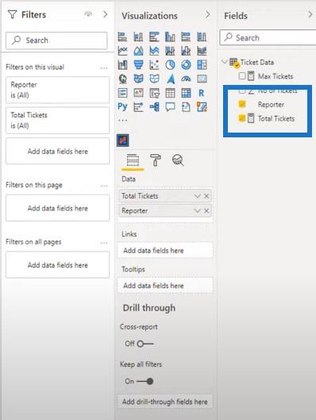Check the Max Tickets field checkbox

coord(242,75)
